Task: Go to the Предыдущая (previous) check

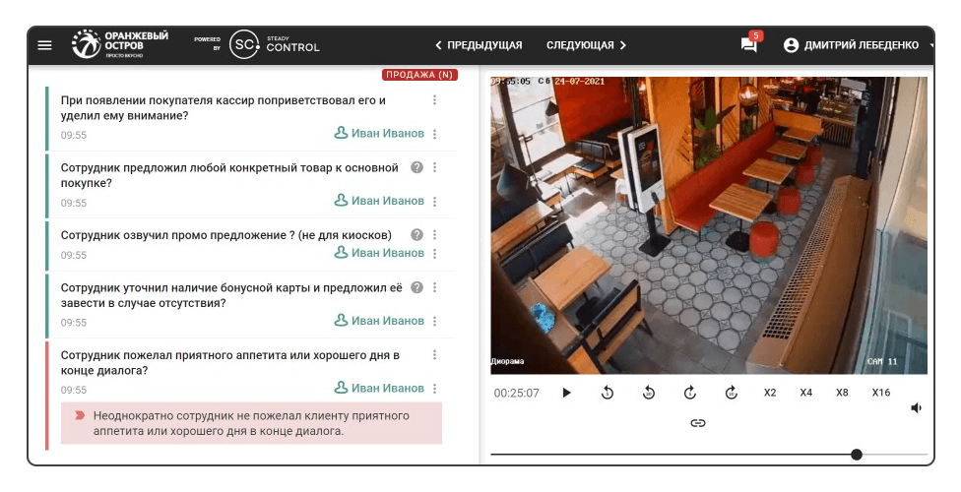Action: tap(479, 45)
